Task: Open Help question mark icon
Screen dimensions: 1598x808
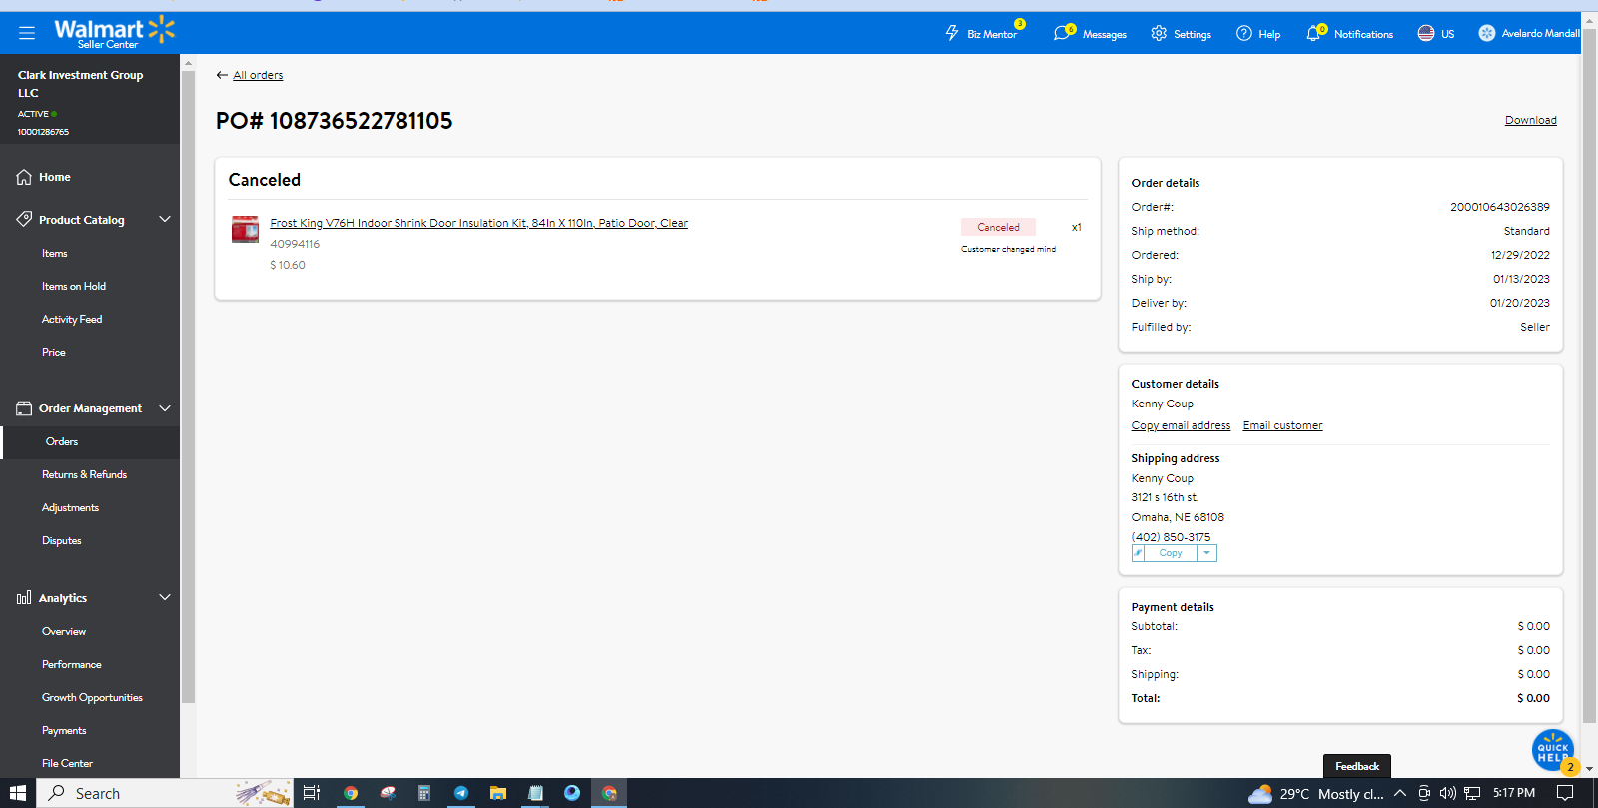Action: 1244,33
